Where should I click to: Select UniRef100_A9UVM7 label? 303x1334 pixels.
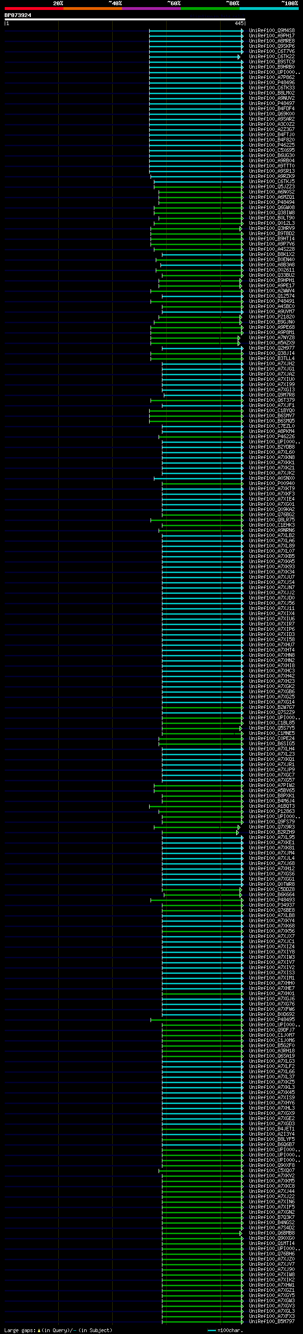tap(272, 312)
